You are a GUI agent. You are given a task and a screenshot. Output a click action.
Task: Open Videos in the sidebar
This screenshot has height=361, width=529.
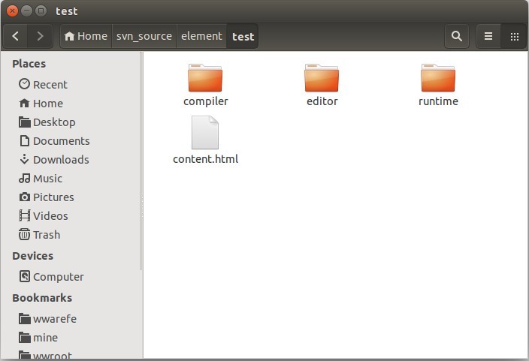point(73,216)
